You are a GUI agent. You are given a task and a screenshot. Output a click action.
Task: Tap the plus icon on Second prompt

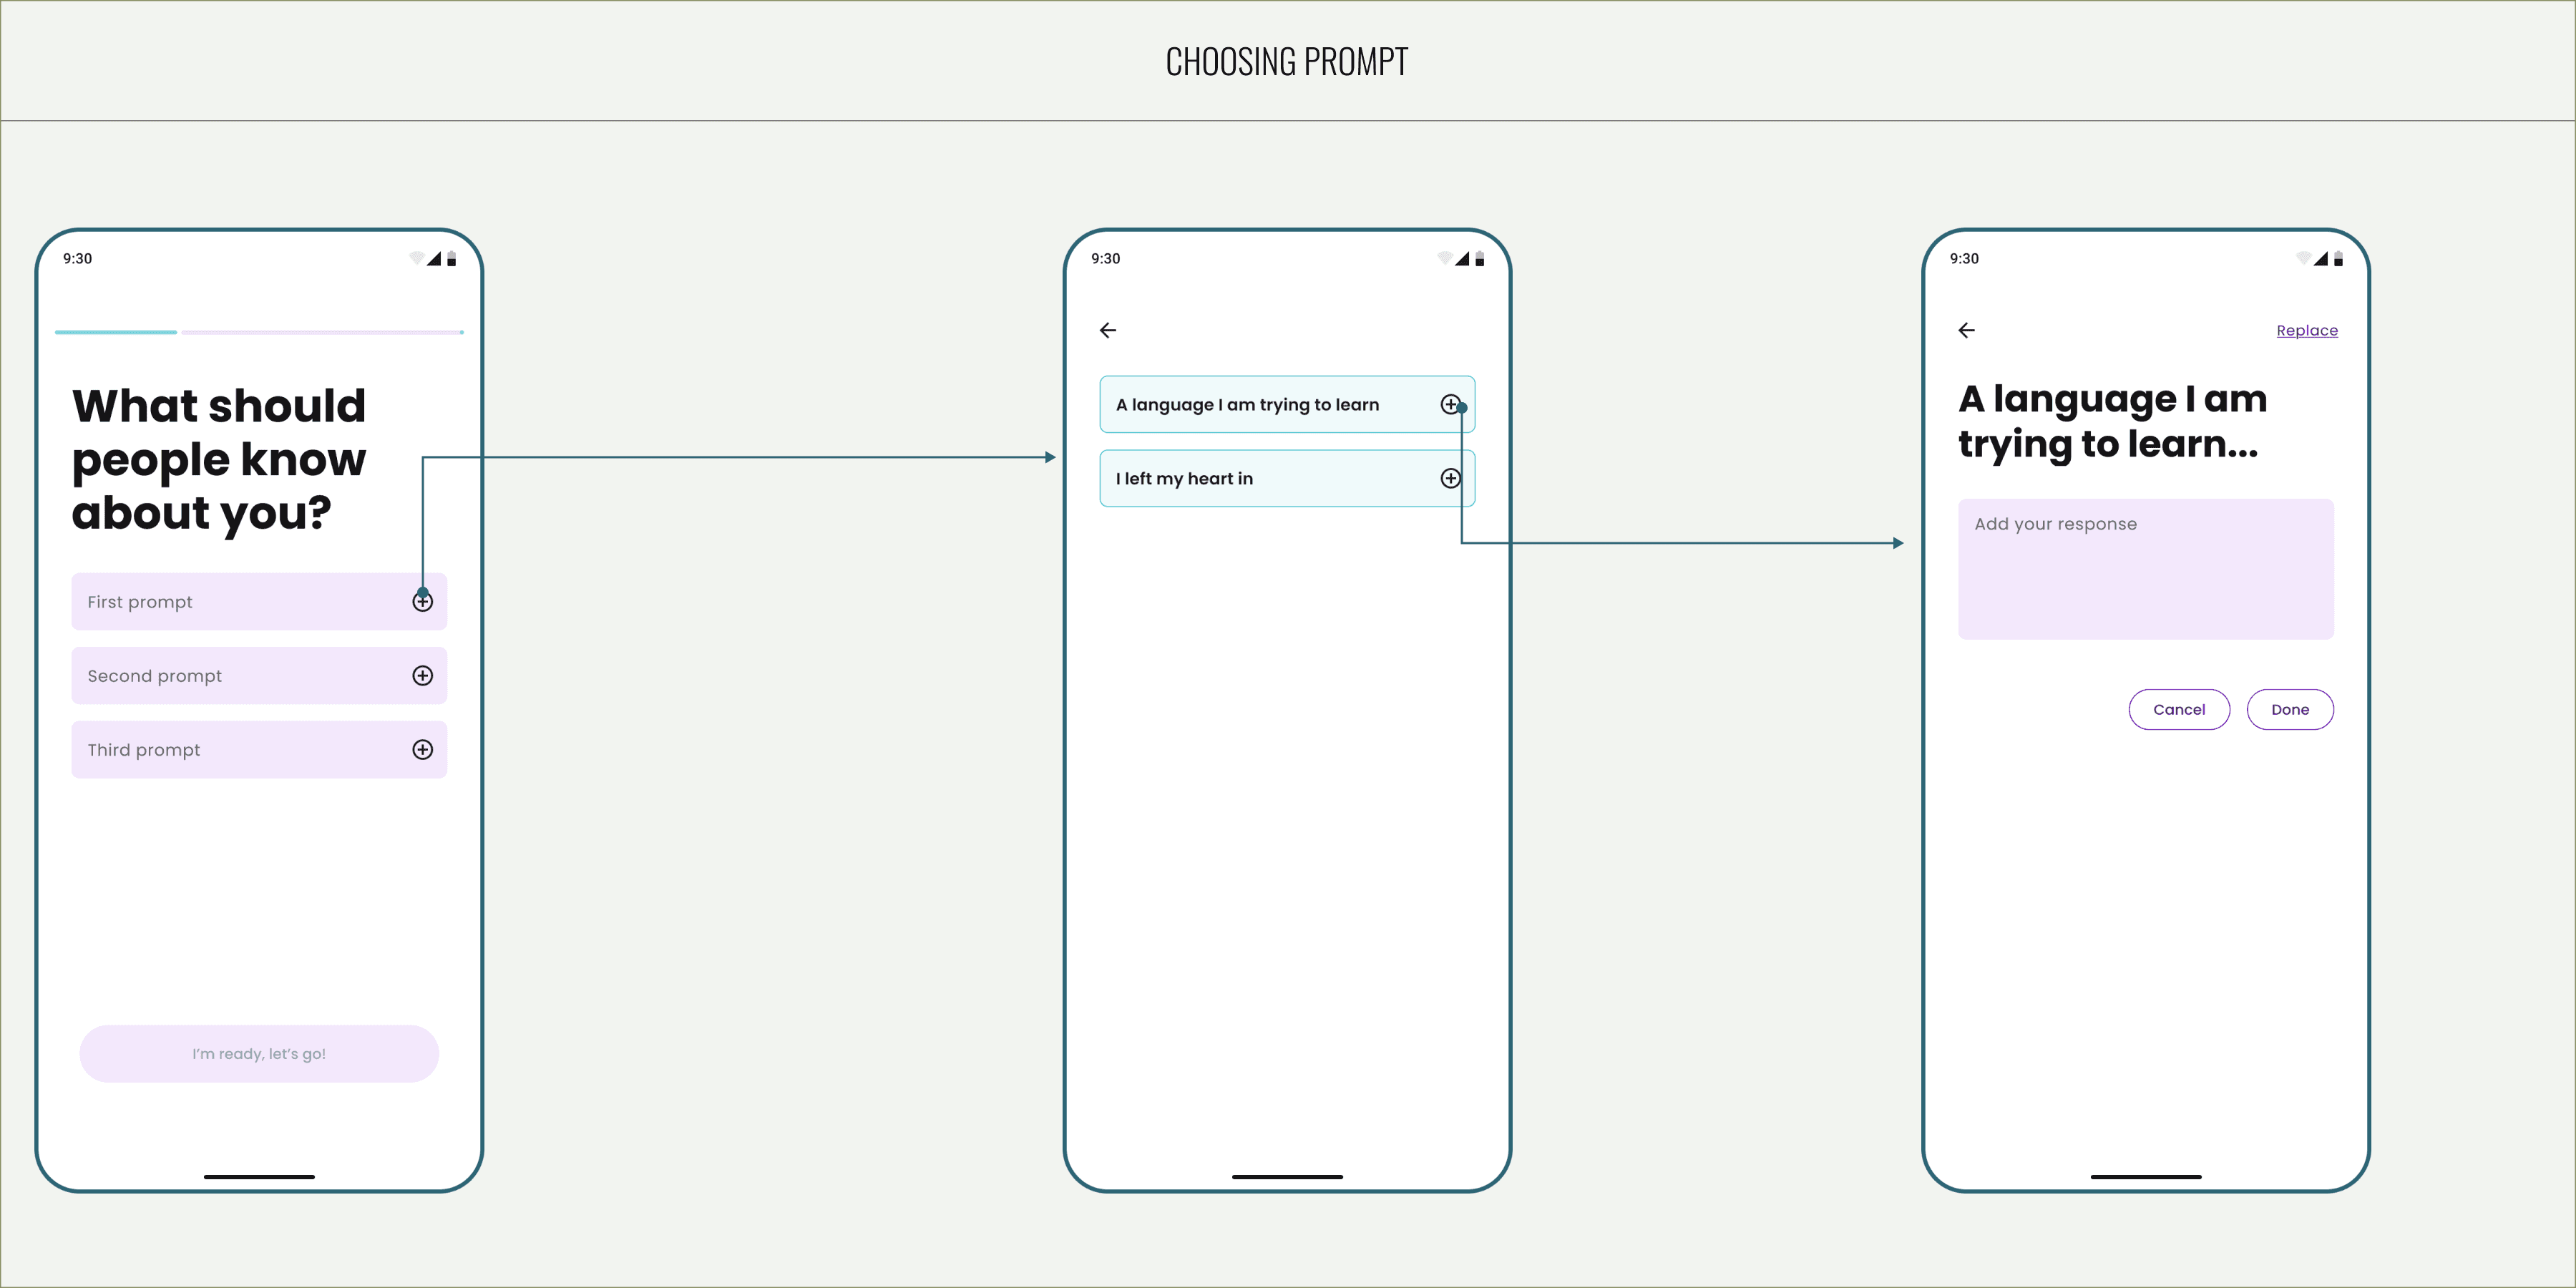(423, 676)
